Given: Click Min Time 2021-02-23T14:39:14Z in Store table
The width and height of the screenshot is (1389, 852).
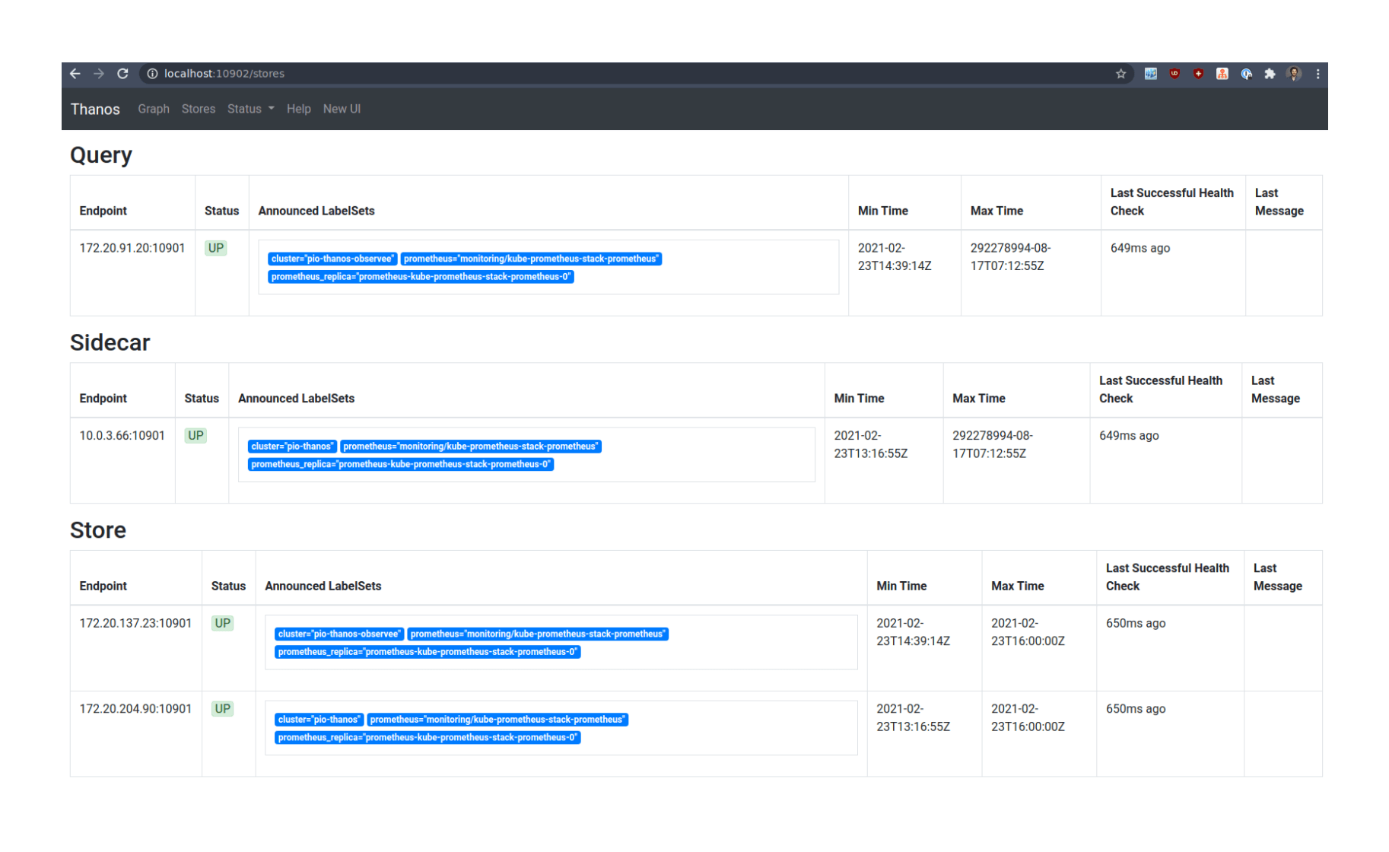Looking at the screenshot, I should coord(914,632).
